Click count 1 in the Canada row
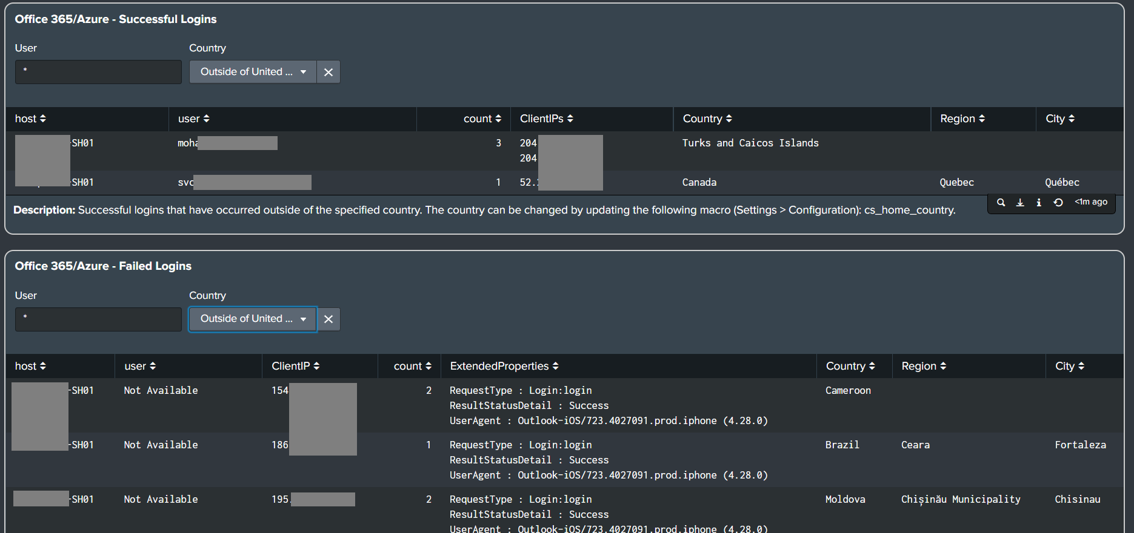The height and width of the screenshot is (533, 1134). (498, 182)
